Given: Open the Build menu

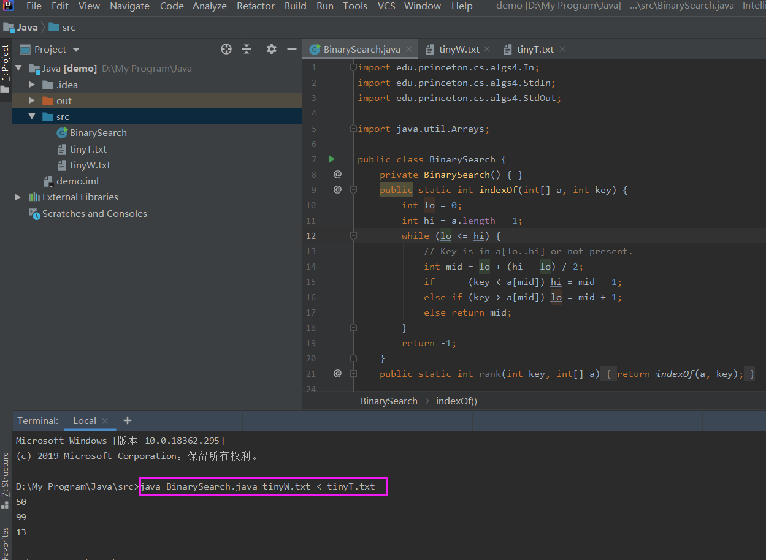Looking at the screenshot, I should [x=296, y=6].
